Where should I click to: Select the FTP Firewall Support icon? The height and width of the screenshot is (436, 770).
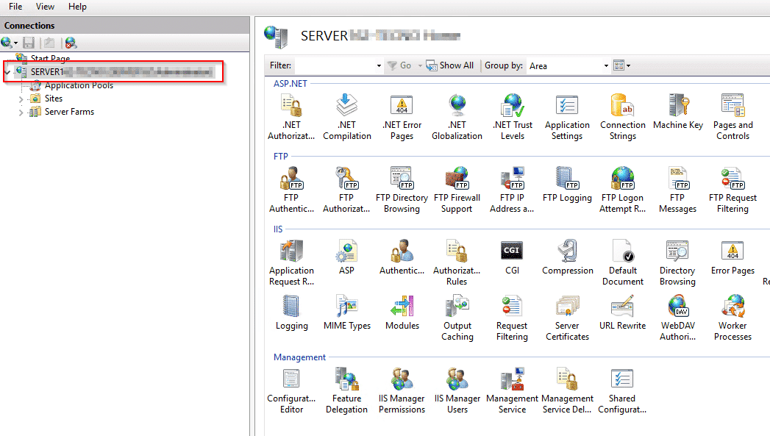tap(457, 190)
